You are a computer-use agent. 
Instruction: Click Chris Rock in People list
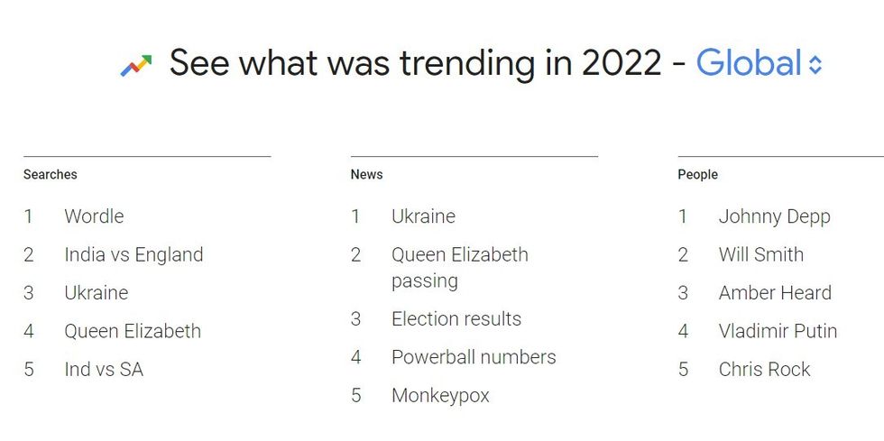(764, 369)
